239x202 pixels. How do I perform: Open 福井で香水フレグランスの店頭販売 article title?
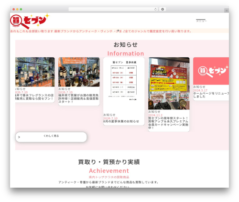tap(34, 97)
